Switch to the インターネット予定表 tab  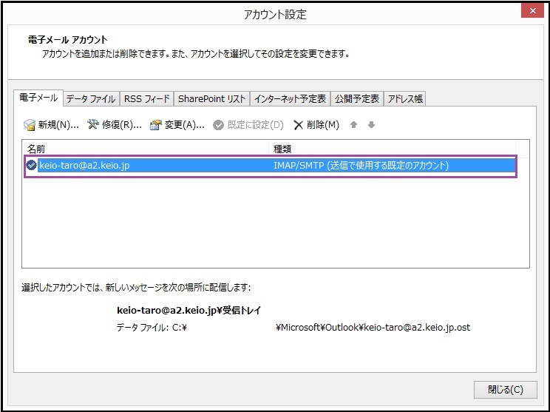[x=290, y=98]
